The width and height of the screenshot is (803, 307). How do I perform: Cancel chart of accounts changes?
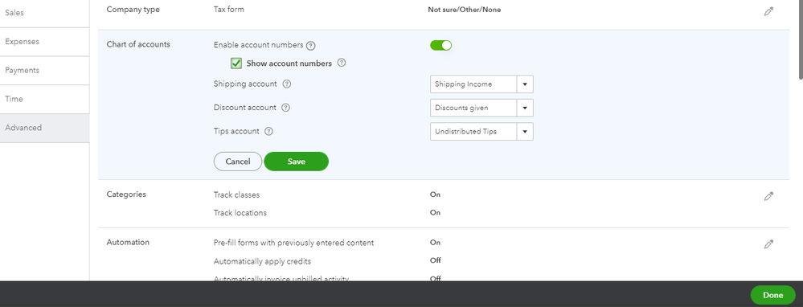pyautogui.click(x=238, y=162)
